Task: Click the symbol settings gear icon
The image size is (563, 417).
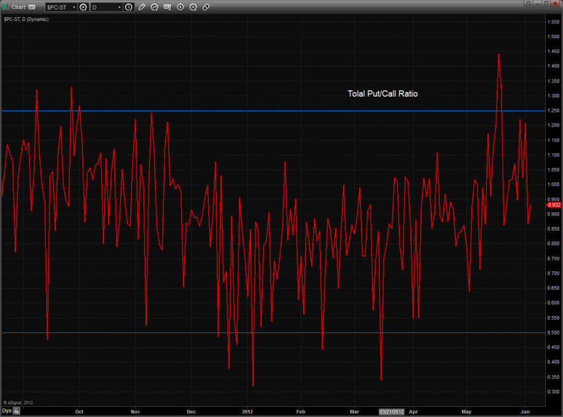Action: [x=83, y=7]
